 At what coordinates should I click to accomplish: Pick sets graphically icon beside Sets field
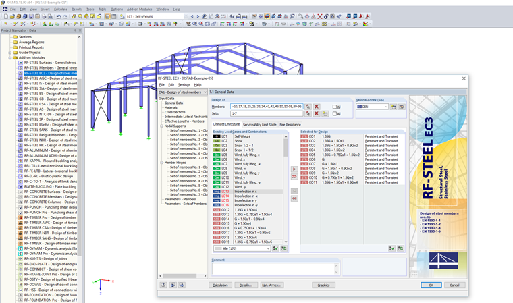308,113
